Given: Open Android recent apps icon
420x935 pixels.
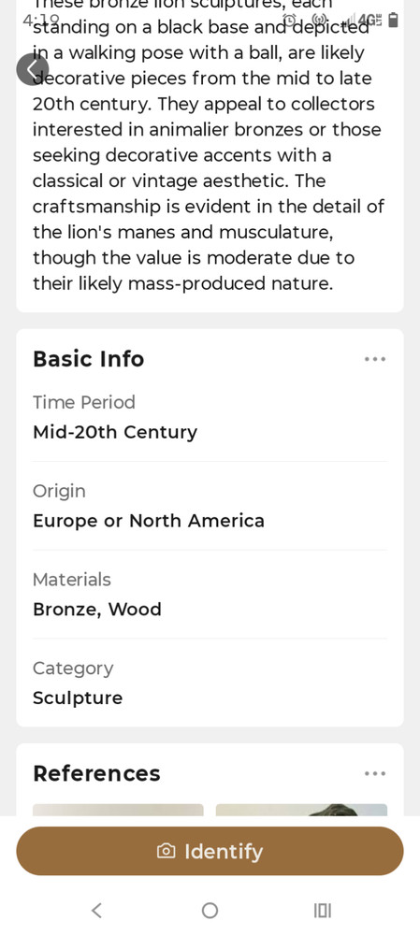Looking at the screenshot, I should [x=322, y=911].
